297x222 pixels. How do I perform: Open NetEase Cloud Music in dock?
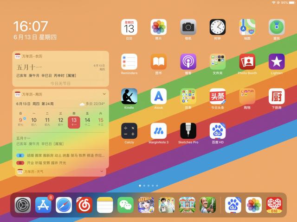84,205
